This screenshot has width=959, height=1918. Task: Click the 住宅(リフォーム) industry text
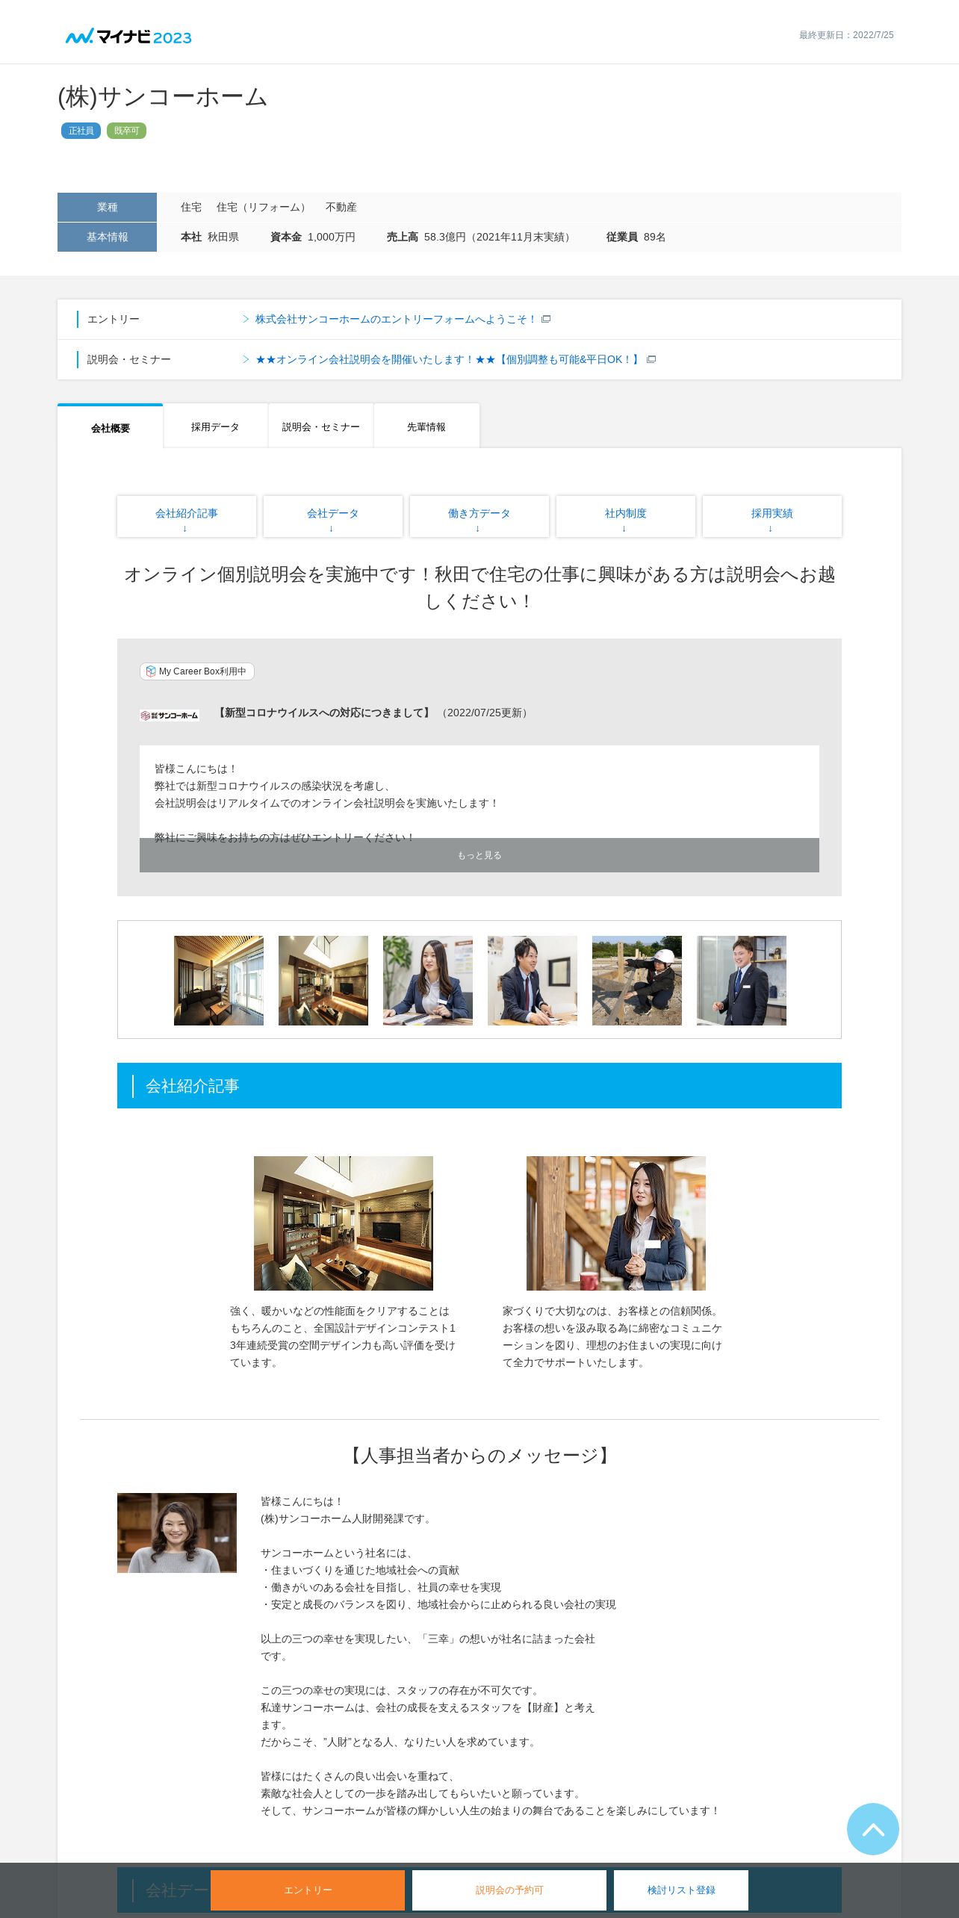tap(264, 207)
